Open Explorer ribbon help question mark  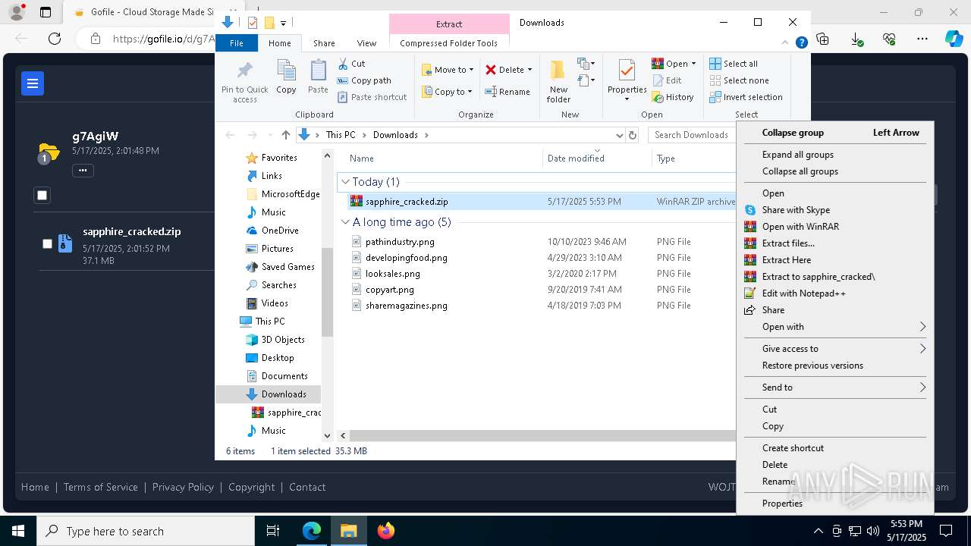(801, 43)
